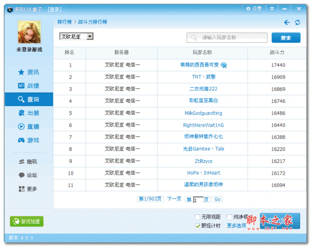The width and height of the screenshot is (311, 247).
Task: Click 16094 power value in row 11
Action: pyautogui.click(x=278, y=186)
